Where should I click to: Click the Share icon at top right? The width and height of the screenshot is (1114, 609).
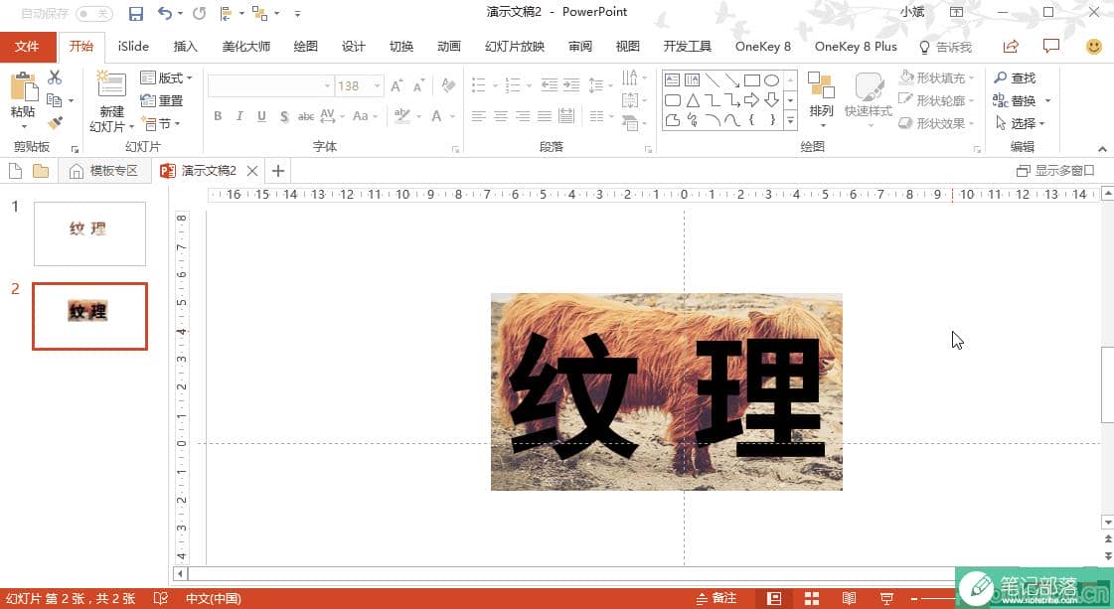pos(1011,46)
